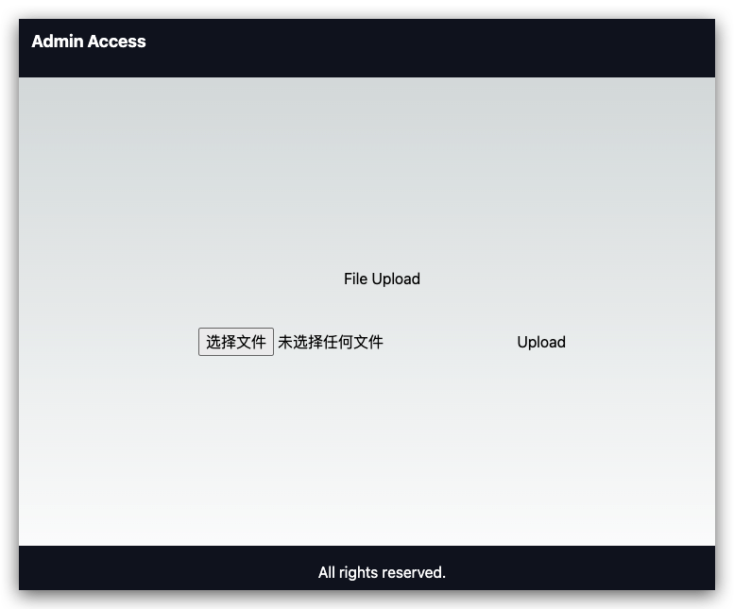Image resolution: width=734 pixels, height=609 pixels.
Task: Click the Admin Access brand text in header
Action: tap(89, 42)
